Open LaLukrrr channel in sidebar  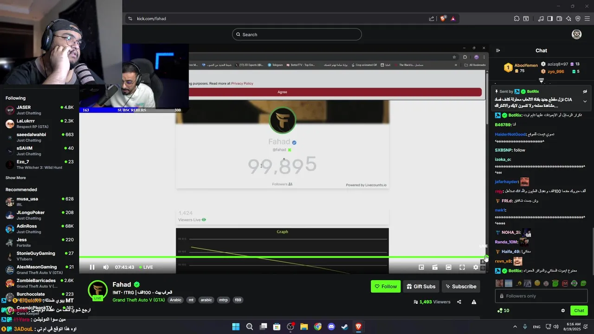39,123
